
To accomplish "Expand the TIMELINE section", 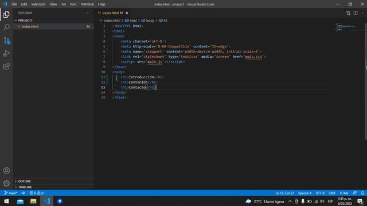I will coord(25,187).
